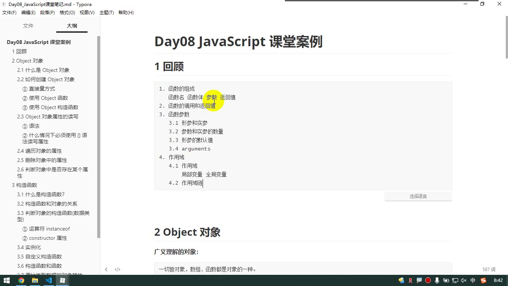Click the muted volume tray icon
The height and width of the screenshot is (286, 508).
coord(464,280)
